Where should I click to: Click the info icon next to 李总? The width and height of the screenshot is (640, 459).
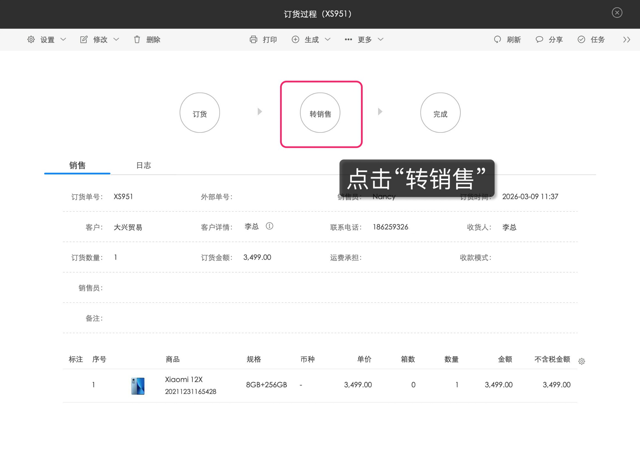pyautogui.click(x=270, y=226)
